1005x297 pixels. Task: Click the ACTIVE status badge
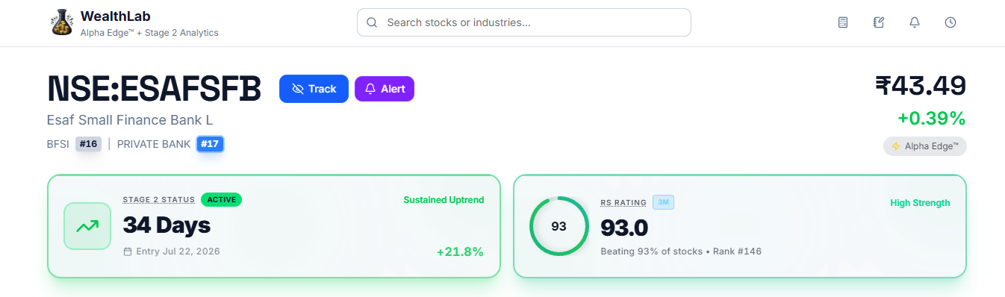point(221,199)
